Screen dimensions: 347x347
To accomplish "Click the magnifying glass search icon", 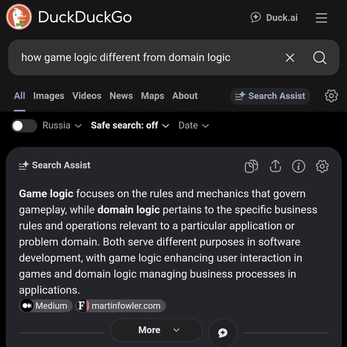I will [319, 58].
